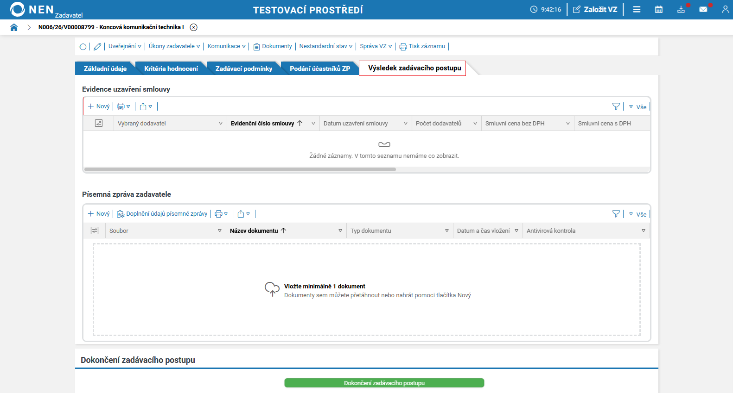This screenshot has width=733, height=393.
Task: Switch to Základní údaje tab
Action: 105,69
